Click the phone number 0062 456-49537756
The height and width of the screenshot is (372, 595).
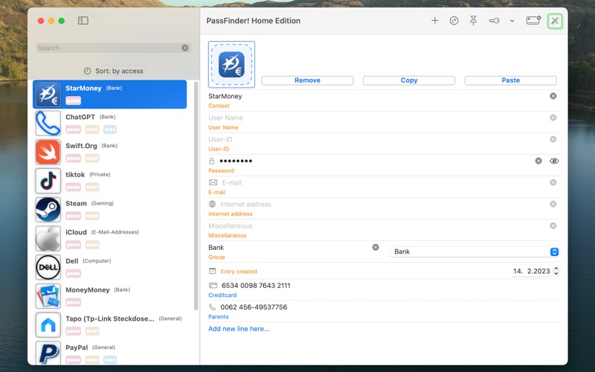[254, 307]
